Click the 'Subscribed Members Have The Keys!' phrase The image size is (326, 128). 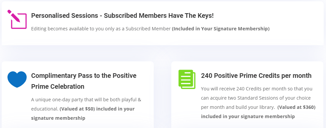click(x=159, y=16)
